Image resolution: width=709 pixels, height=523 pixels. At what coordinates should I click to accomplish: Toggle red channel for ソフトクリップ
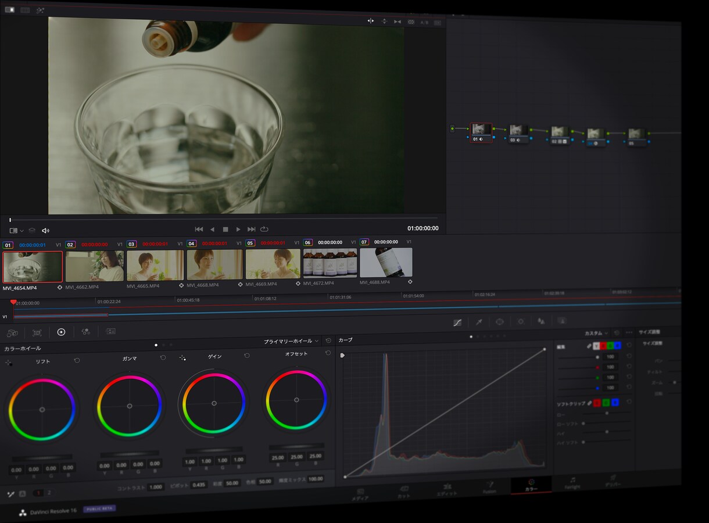coord(597,403)
